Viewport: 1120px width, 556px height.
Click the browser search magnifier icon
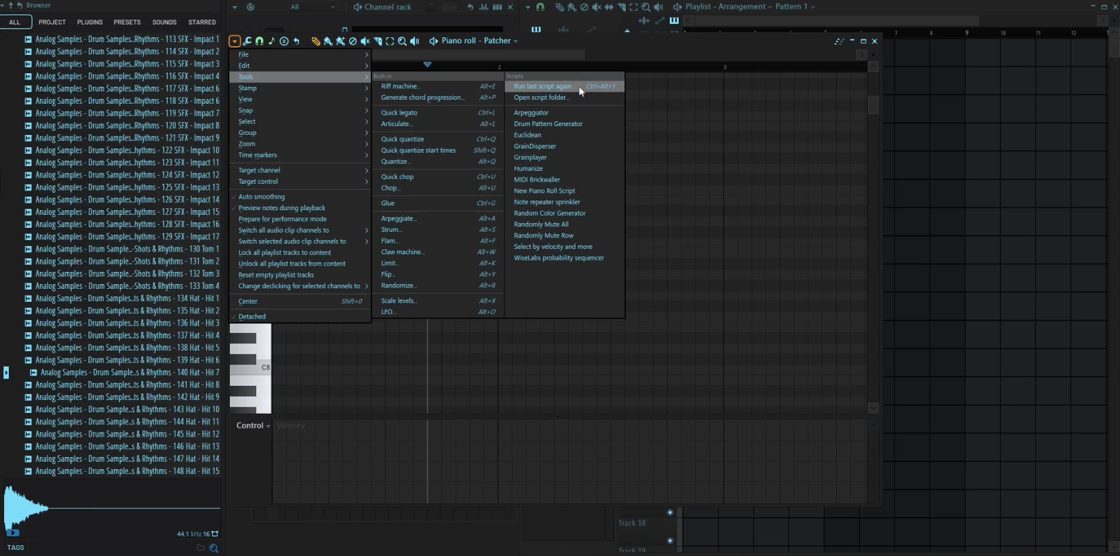click(x=214, y=548)
